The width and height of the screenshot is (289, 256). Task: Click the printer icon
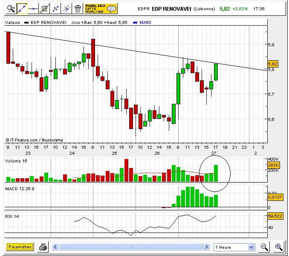[x=43, y=247]
